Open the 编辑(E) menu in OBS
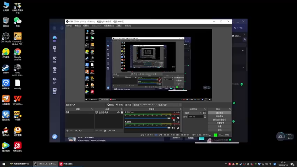 [x=78, y=26]
